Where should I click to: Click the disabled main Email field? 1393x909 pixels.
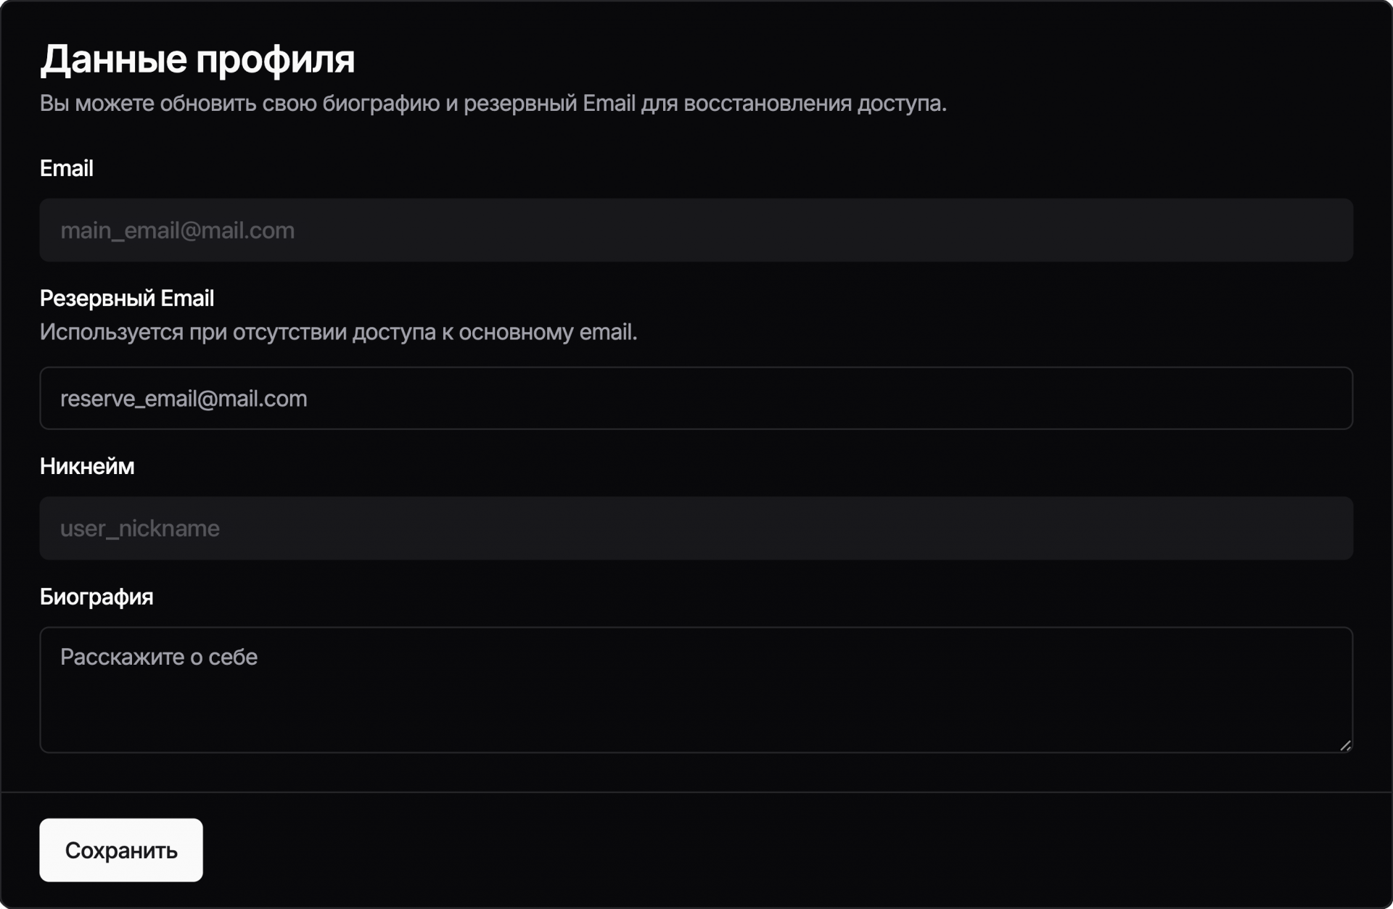click(x=695, y=230)
